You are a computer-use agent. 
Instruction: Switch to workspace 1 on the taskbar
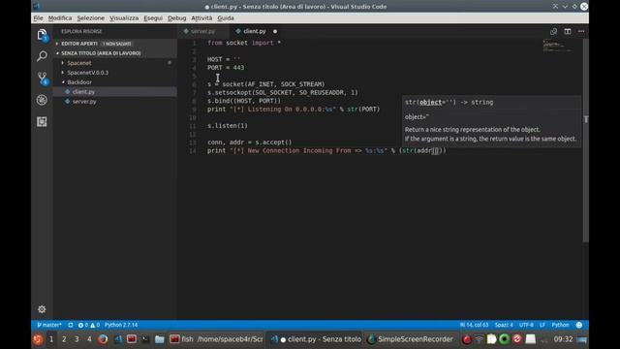(51, 339)
